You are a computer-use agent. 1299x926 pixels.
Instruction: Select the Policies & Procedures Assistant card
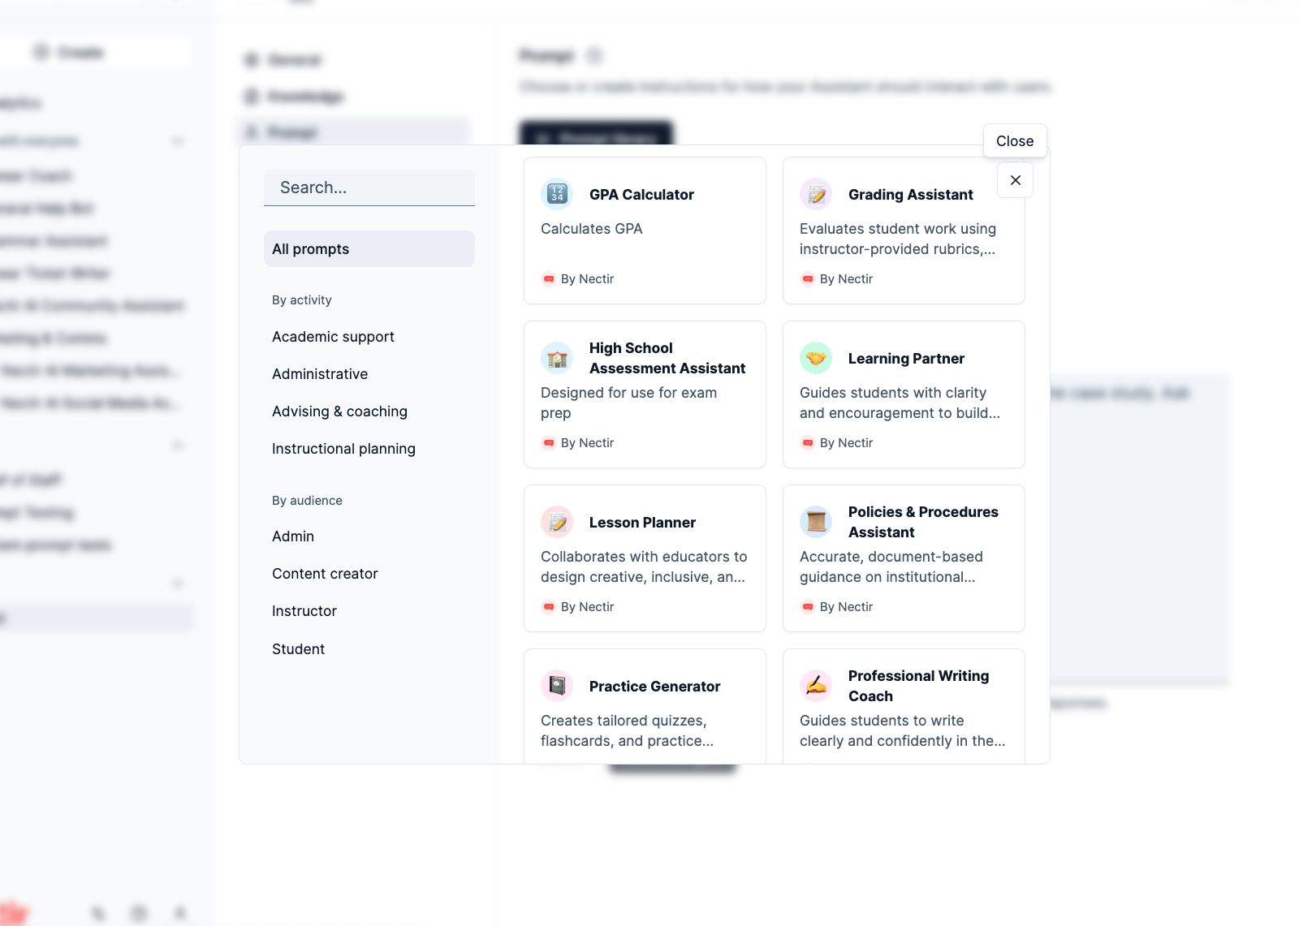(904, 558)
